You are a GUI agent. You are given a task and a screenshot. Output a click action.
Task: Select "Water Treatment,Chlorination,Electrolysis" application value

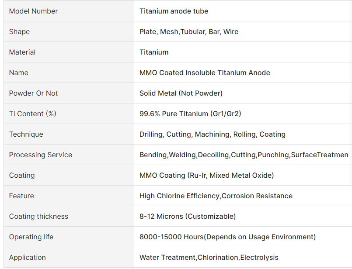click(x=209, y=258)
